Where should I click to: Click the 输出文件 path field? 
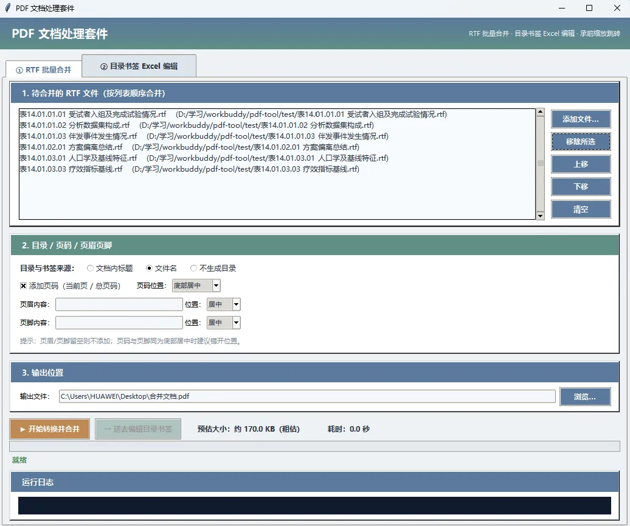tap(307, 396)
